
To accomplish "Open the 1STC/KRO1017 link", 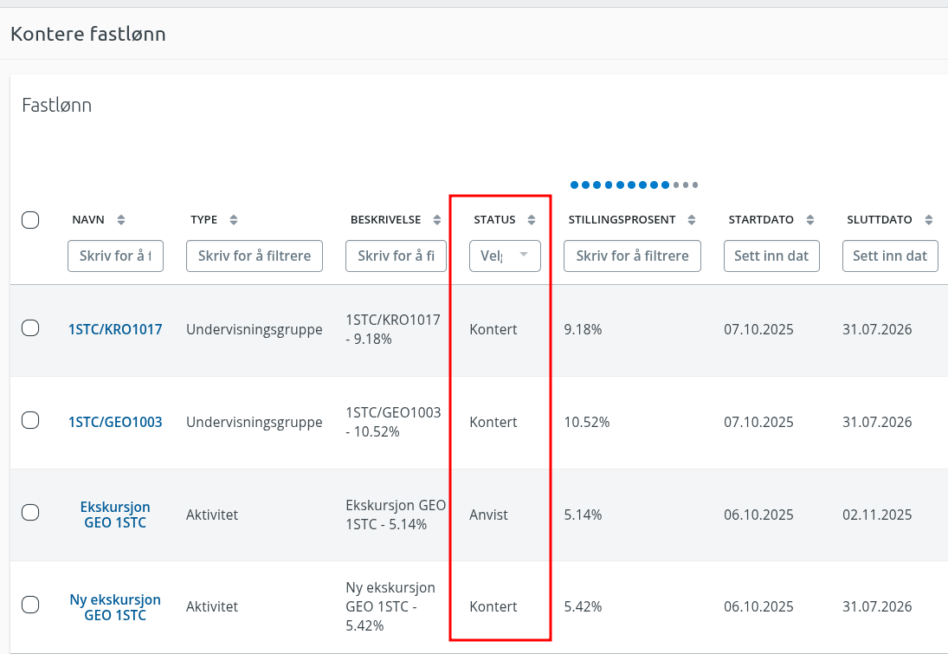I will (x=115, y=330).
